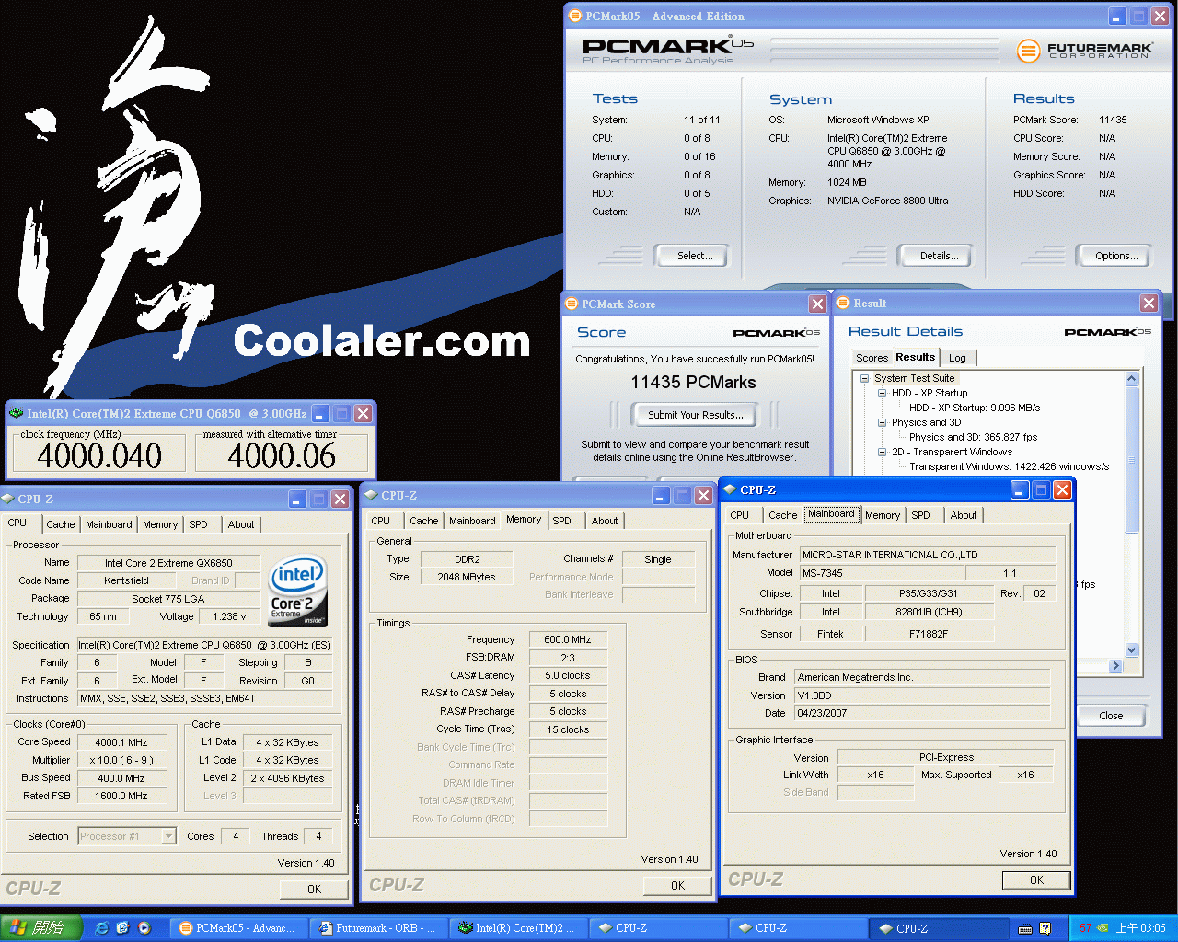Viewport: 1178px width, 942px height.
Task: Click the Result window title icon
Action: (843, 303)
